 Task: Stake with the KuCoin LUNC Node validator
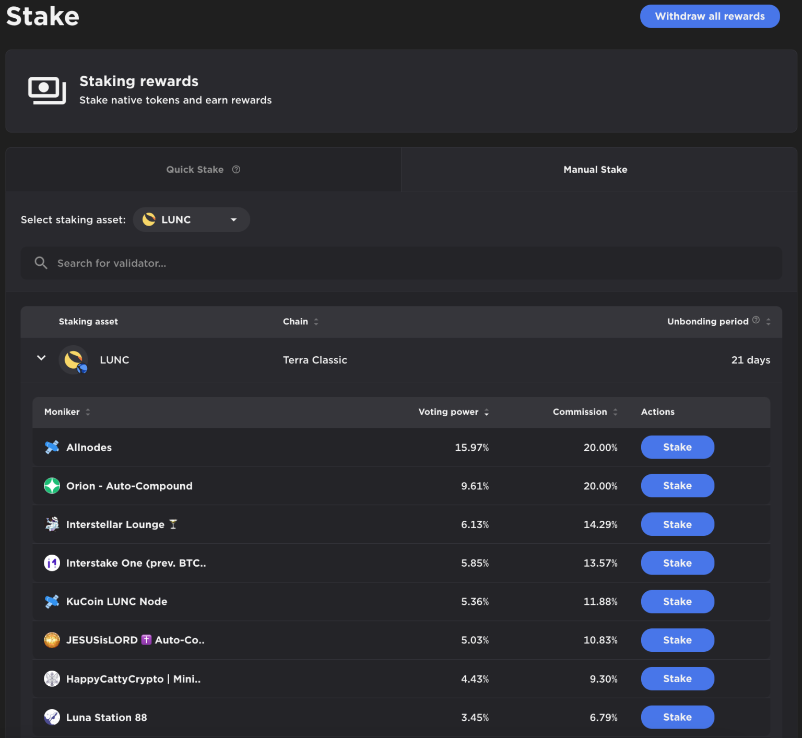tap(677, 601)
